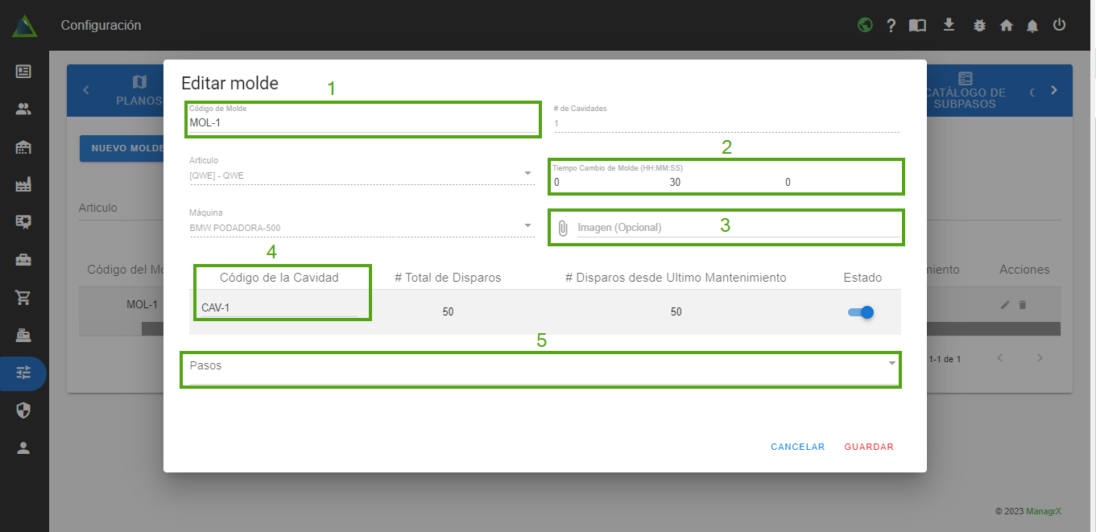
Task: Switch to the Catálogo de Subpasos tab
Action: point(966,91)
